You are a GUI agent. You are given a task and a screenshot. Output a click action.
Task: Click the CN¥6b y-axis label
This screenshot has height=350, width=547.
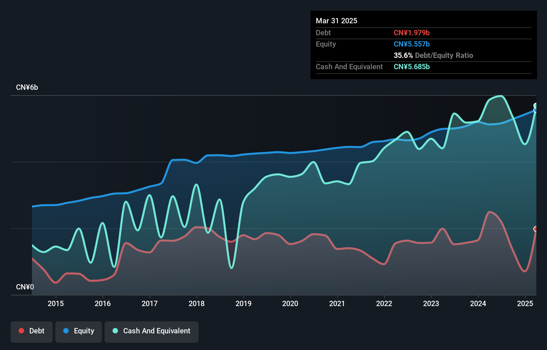tap(27, 87)
